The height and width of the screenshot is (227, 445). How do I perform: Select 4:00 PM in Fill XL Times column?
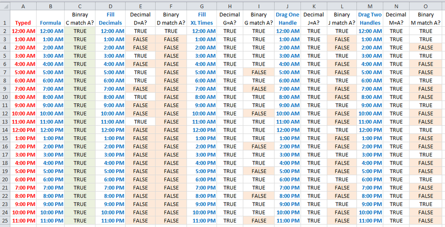202,163
